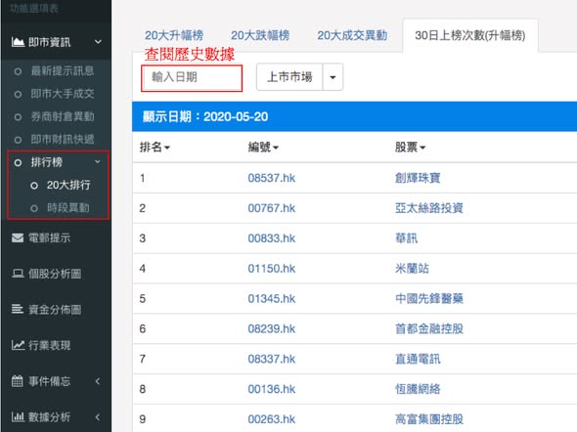Open 券商射倉異動 in sidebar

[x=63, y=116]
